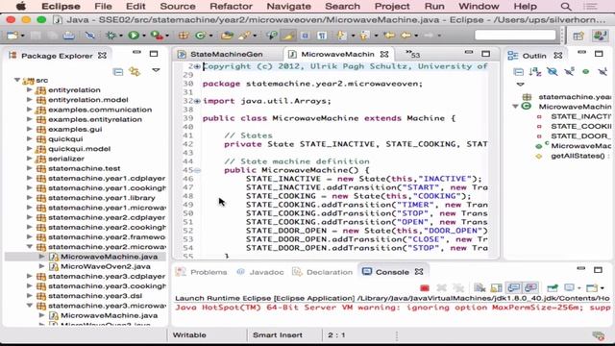Close the Console view tab
615x346 pixels.
click(419, 271)
